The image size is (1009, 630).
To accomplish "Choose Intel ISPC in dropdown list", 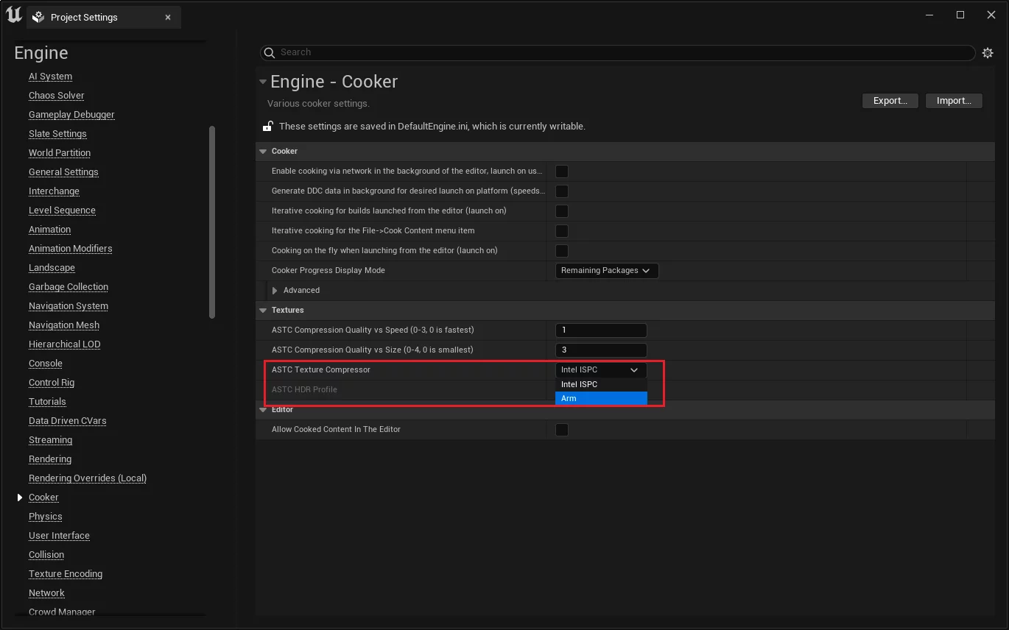I will tap(600, 384).
